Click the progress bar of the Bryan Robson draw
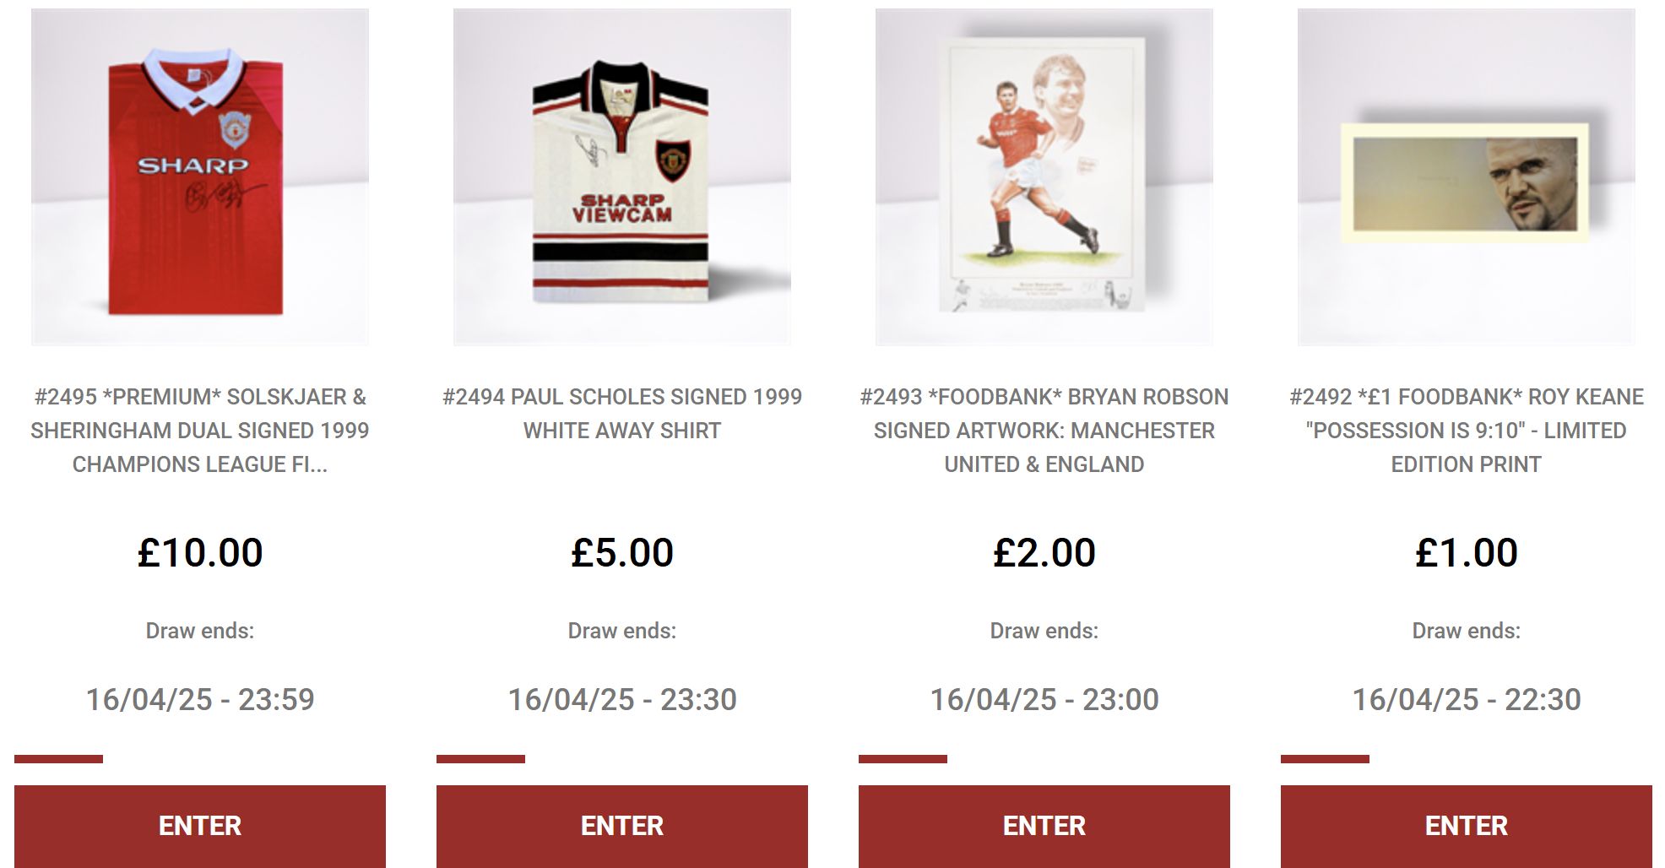The height and width of the screenshot is (868, 1665). pos(903,759)
